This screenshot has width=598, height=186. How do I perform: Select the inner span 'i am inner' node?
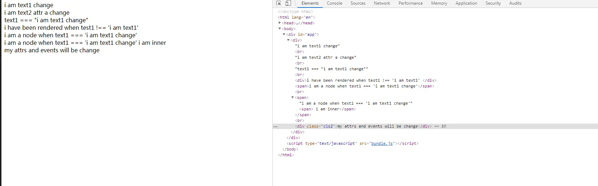pos(327,109)
